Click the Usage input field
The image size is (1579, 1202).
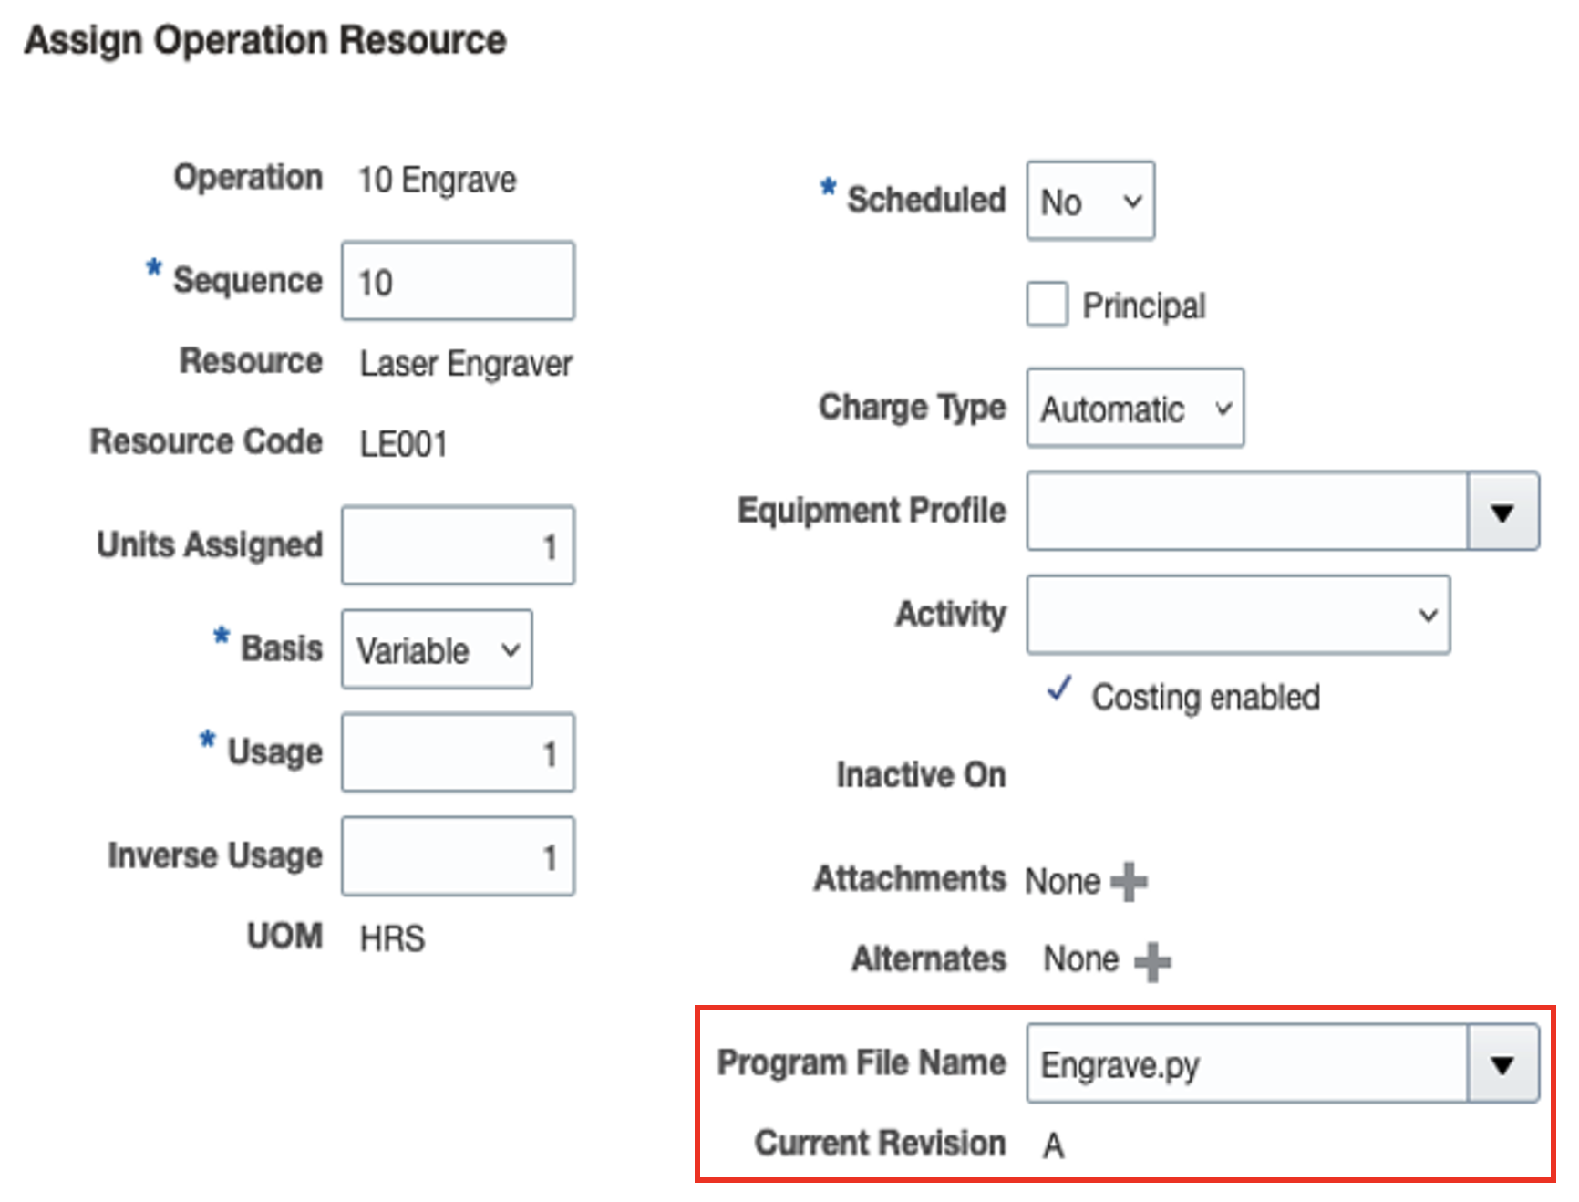pos(458,753)
